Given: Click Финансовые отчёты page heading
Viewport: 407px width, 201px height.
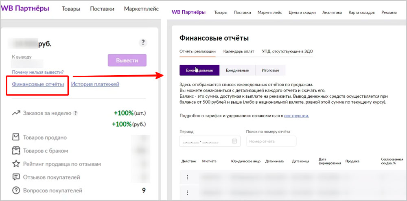Looking at the screenshot, I should 214,38.
